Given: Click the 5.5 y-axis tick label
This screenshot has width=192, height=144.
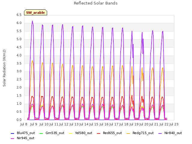Looking at the screenshot, I should 19,31.
